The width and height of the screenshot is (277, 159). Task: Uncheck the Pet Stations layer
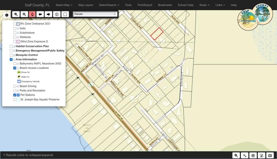[15, 95]
